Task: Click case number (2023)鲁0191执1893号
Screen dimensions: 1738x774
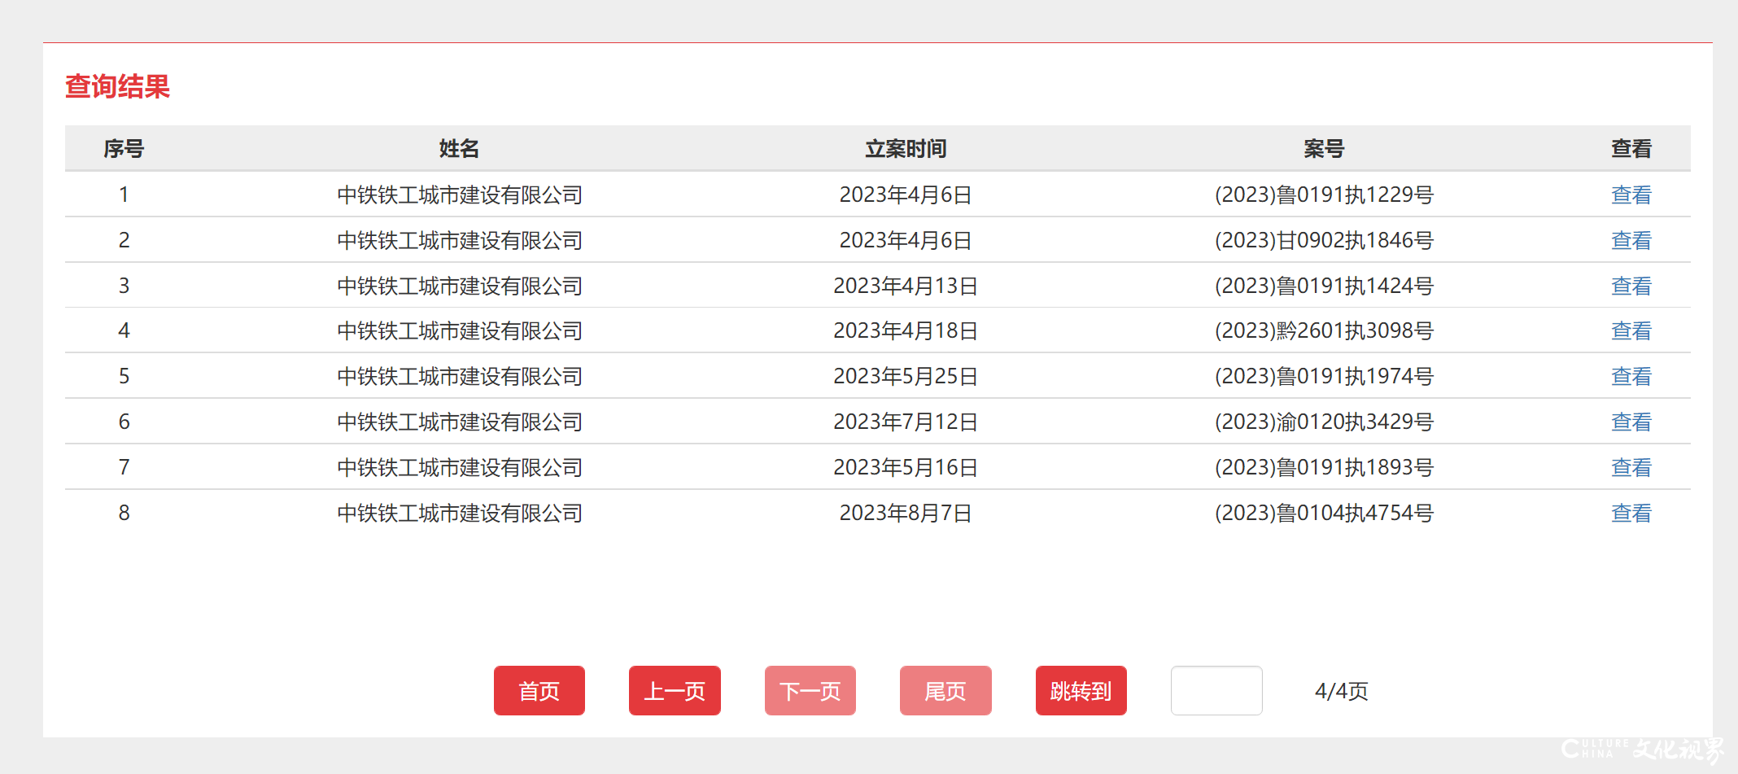Action: (1324, 467)
